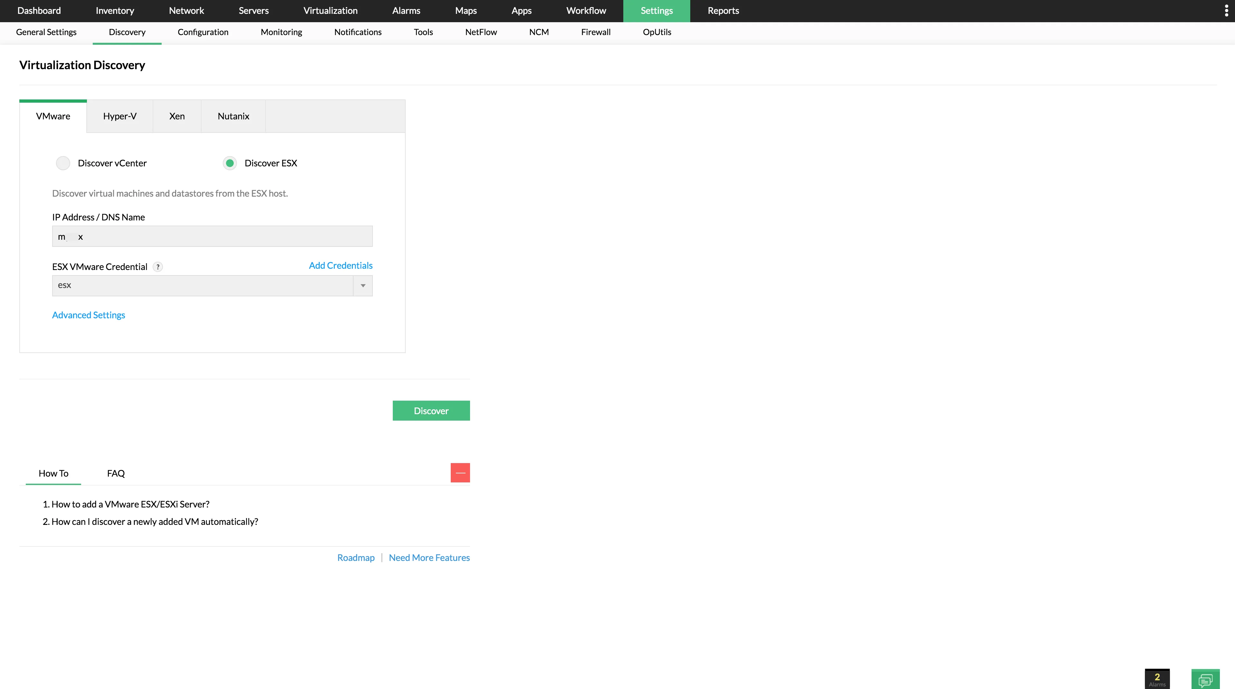
Task: Select the Discover ESX option
Action: coord(230,163)
